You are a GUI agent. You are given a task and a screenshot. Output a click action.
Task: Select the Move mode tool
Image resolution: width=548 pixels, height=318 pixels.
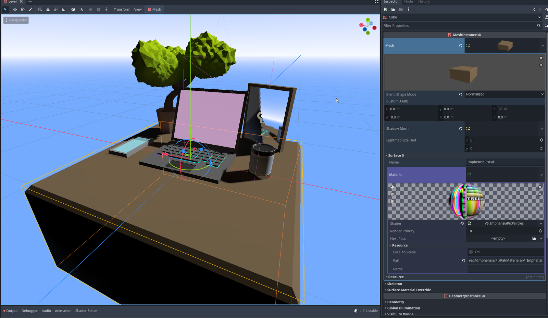(15, 10)
